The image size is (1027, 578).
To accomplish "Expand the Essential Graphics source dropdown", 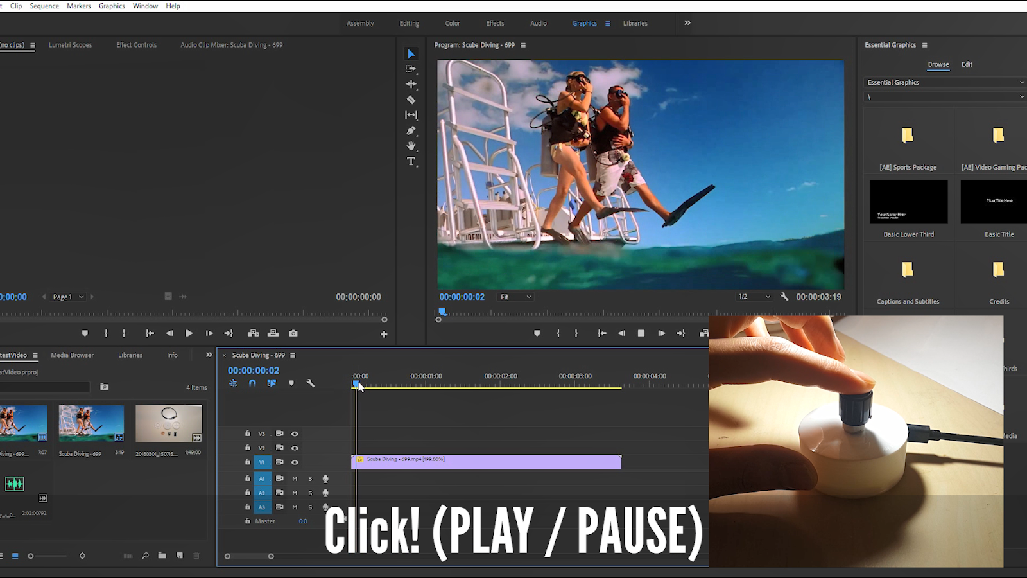I will (x=945, y=82).
